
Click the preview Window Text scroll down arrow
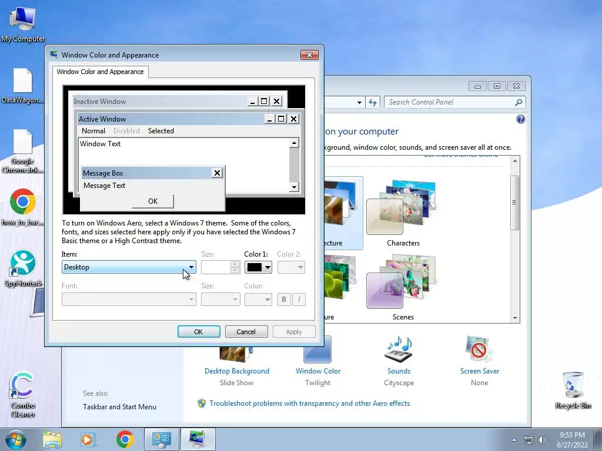[294, 187]
